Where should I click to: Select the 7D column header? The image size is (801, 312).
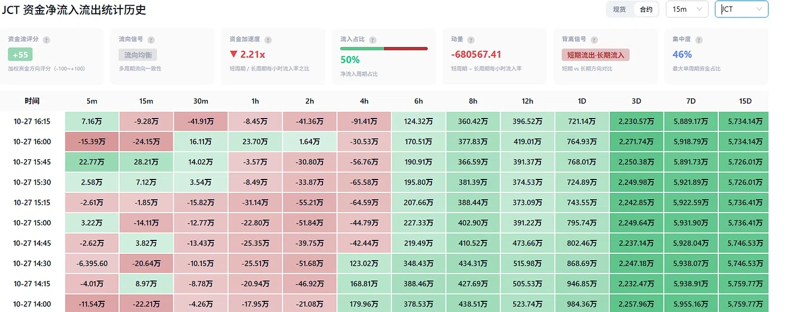point(691,101)
